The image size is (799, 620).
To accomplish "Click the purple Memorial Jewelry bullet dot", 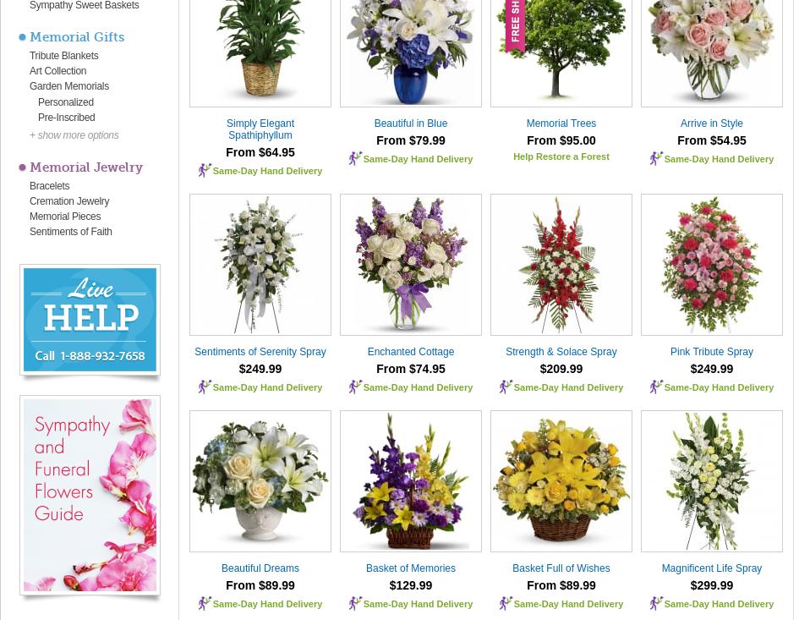I will tap(23, 167).
